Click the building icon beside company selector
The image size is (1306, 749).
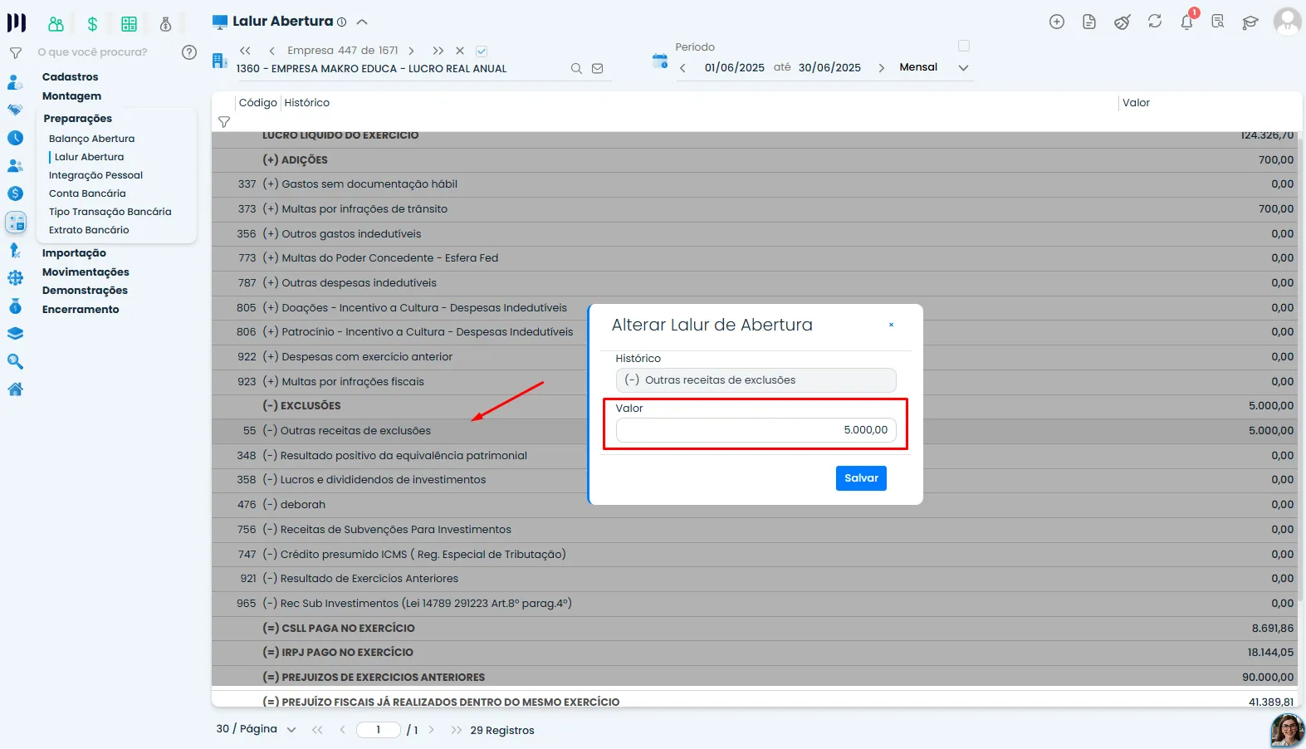(219, 61)
